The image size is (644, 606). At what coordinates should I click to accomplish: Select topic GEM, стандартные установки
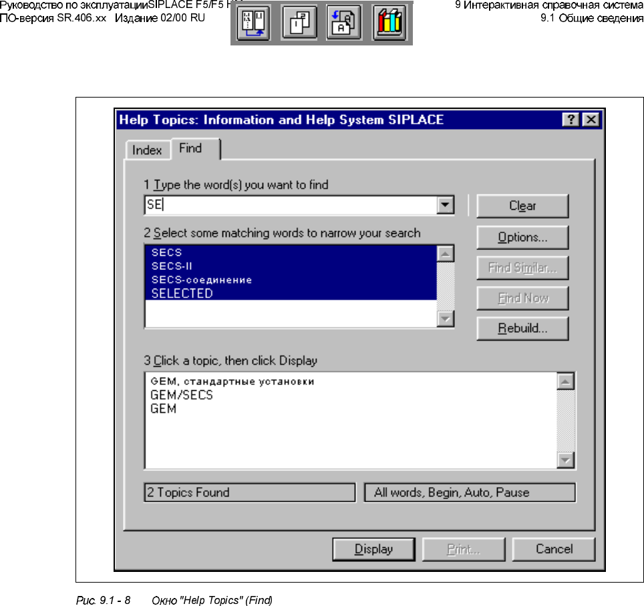pyautogui.click(x=232, y=382)
